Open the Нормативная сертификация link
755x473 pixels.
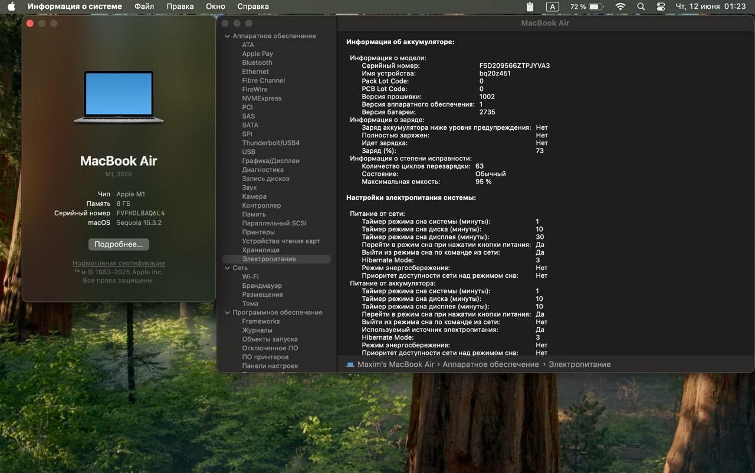tap(119, 263)
